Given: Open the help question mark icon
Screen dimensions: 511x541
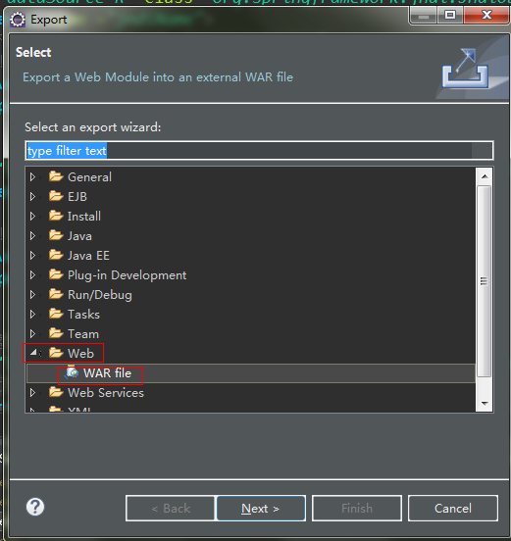Looking at the screenshot, I should (x=35, y=507).
